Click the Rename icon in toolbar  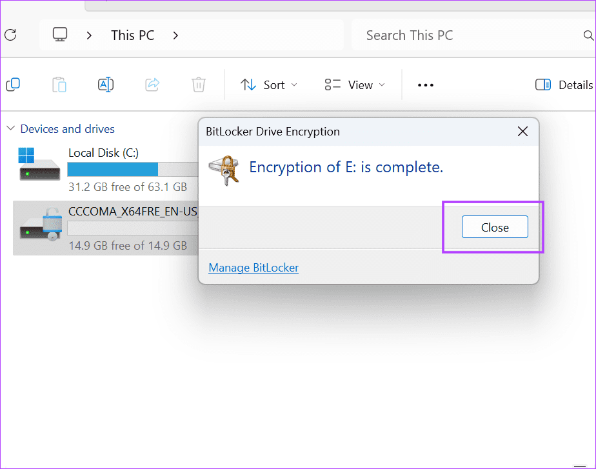click(105, 85)
